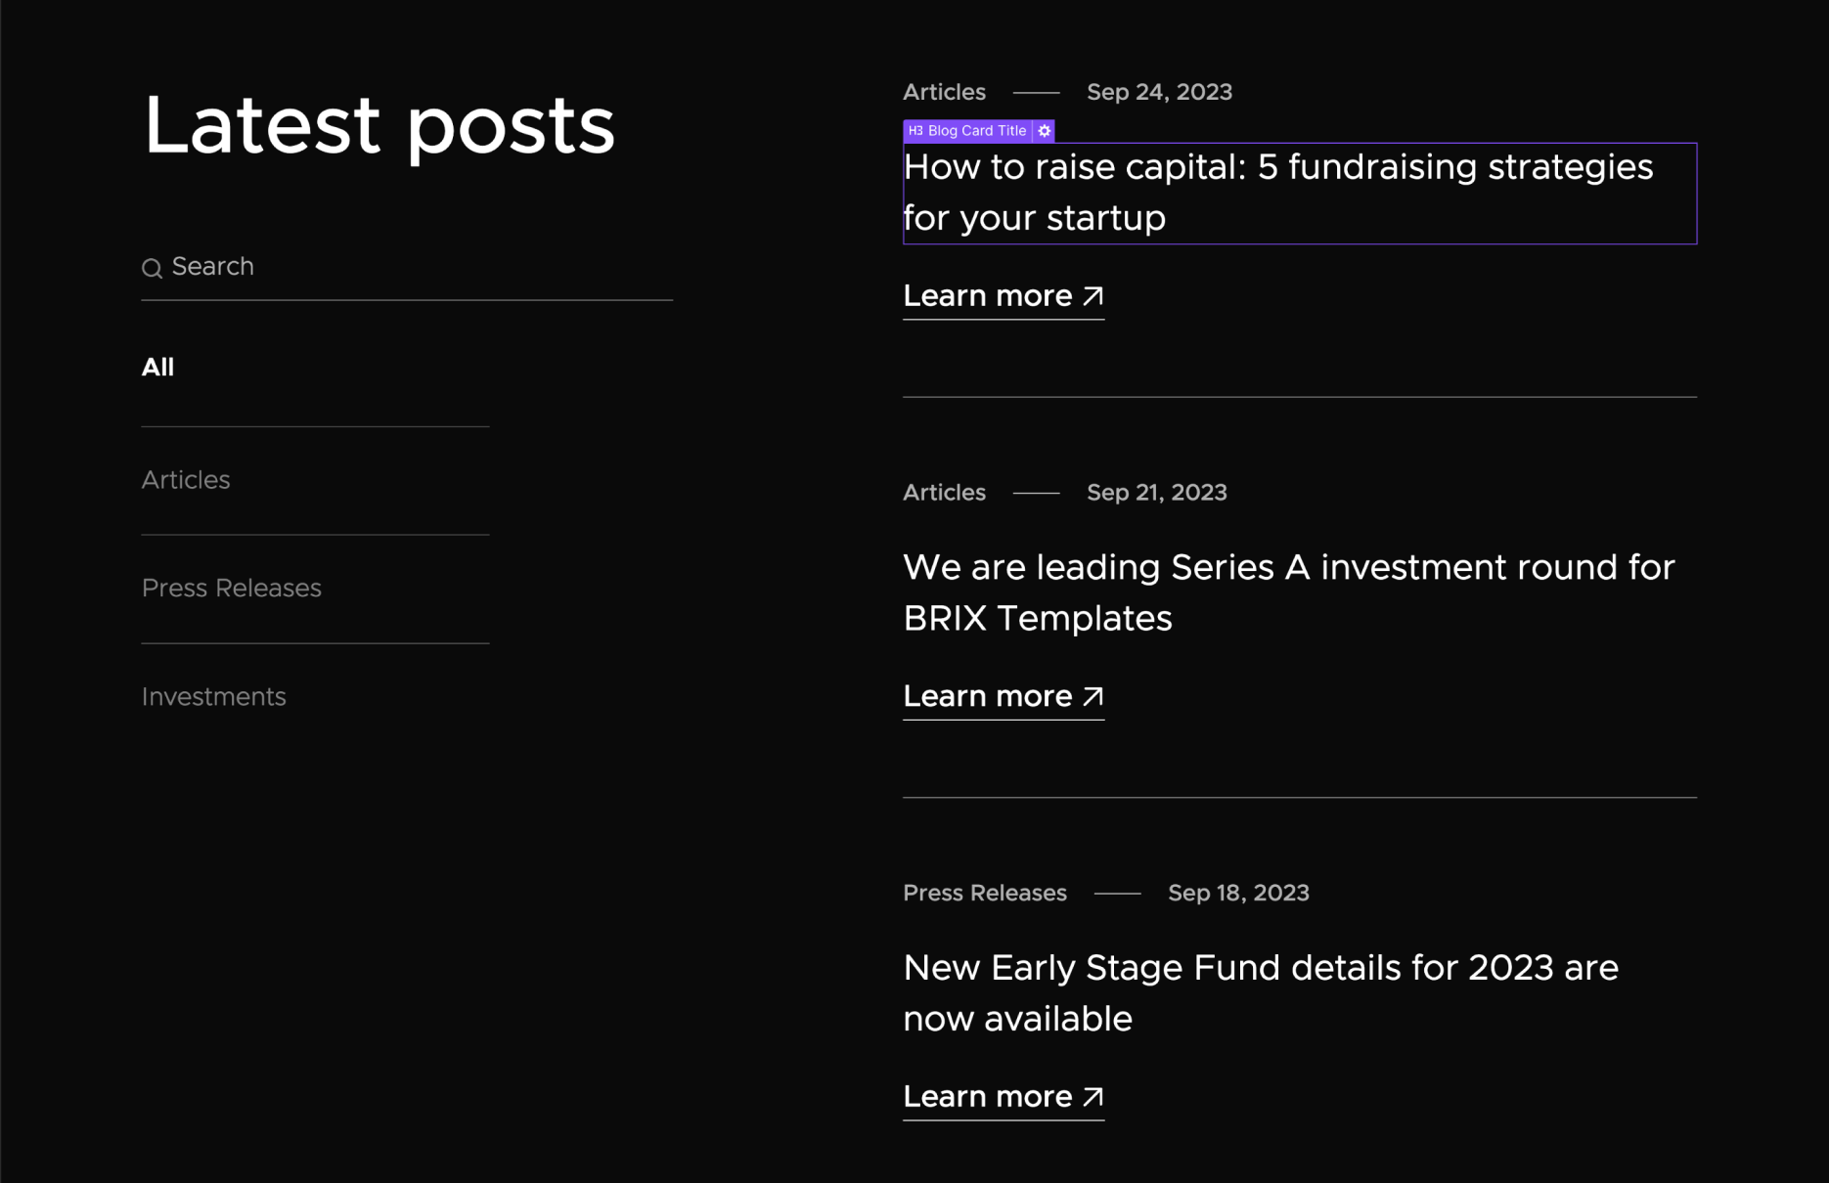Open the first Learn more link
The width and height of the screenshot is (1829, 1183).
pyautogui.click(x=988, y=295)
